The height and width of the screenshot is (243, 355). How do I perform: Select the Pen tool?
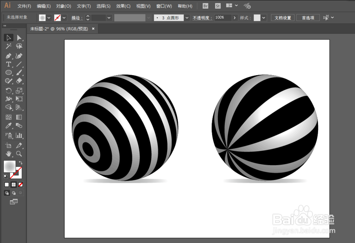point(9,56)
